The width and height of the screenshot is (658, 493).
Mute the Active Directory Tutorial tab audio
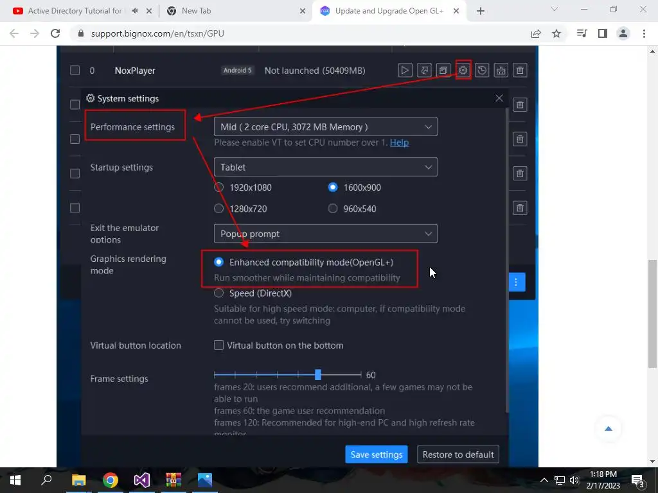point(135,11)
